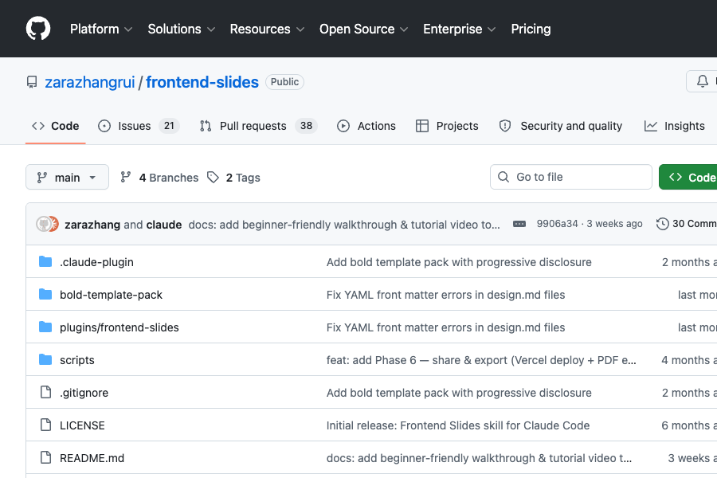This screenshot has height=478, width=717.
Task: Click the GitHub octocat logo
Action: coord(38,29)
